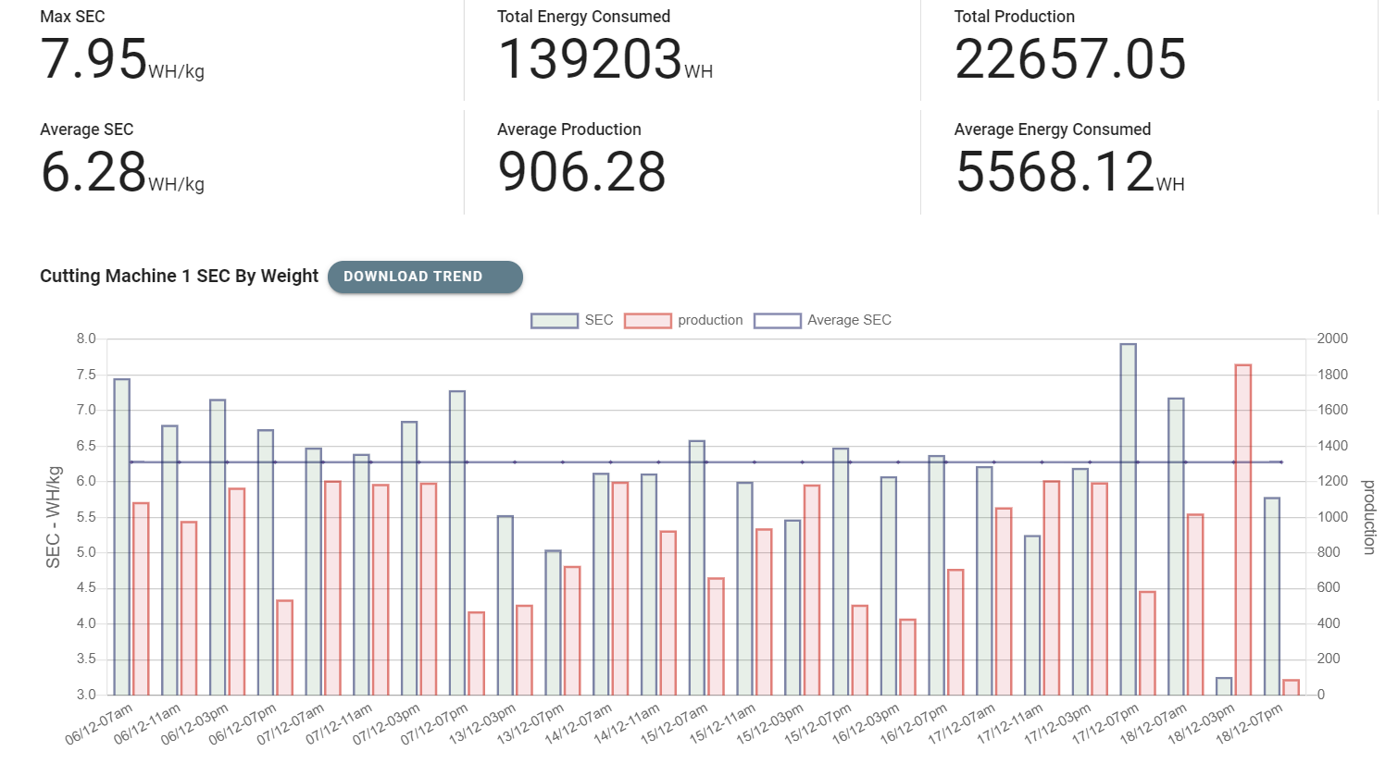
Task: Click the 1000 tick on the production axis
Action: pyautogui.click(x=1332, y=517)
